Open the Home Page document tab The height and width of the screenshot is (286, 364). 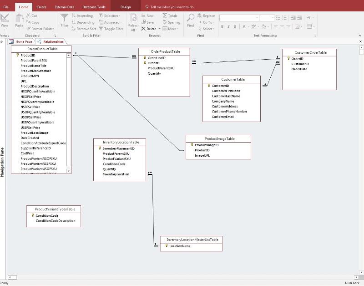[21, 41]
